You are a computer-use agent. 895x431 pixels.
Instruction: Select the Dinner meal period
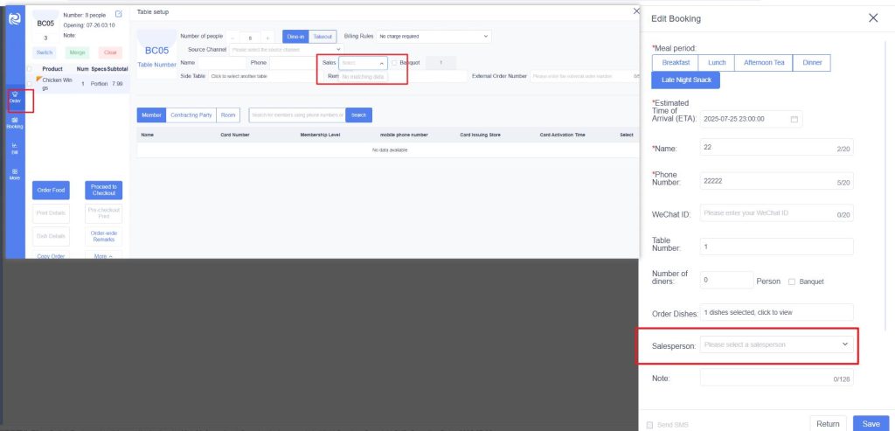pos(812,63)
